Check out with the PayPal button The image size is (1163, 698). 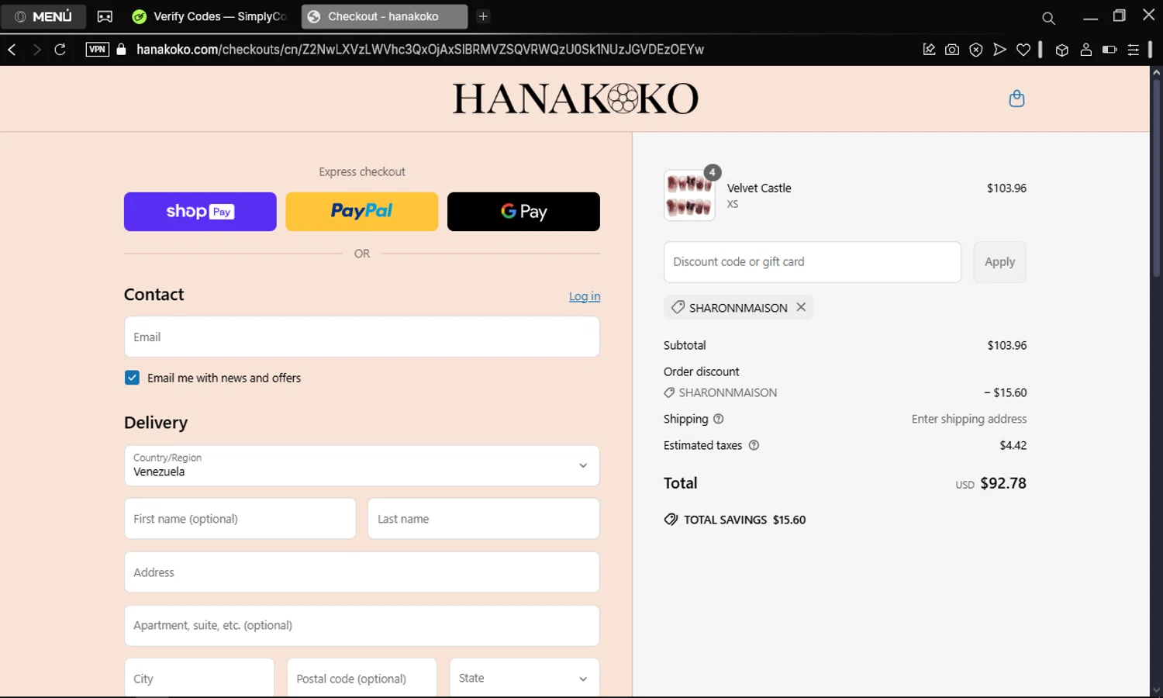362,212
